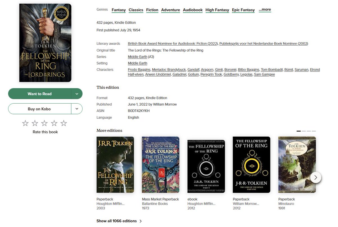View character Aragorn
Screen dimensions: 338x227
click(207, 70)
